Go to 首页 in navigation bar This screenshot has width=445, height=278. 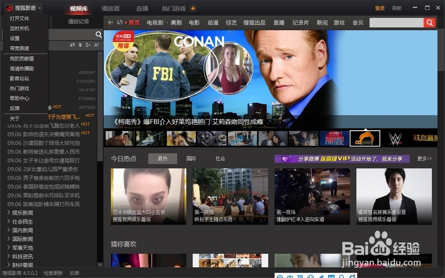point(134,23)
